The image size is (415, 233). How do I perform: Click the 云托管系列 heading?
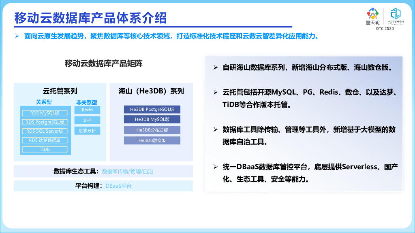tap(60, 91)
